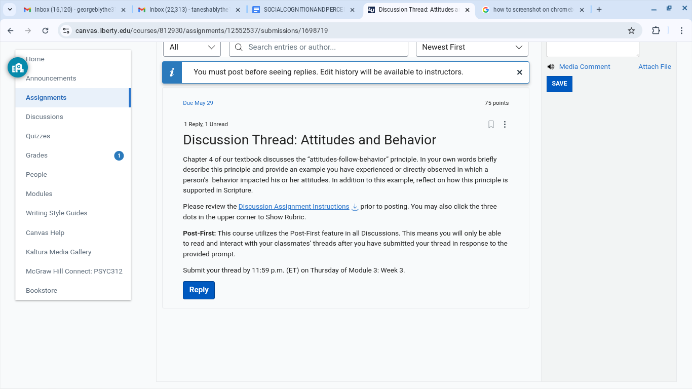Click the Search entries or author field
This screenshot has height=389, width=692.
[x=319, y=47]
